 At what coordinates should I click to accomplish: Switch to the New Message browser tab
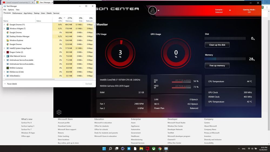(x=44, y=2)
